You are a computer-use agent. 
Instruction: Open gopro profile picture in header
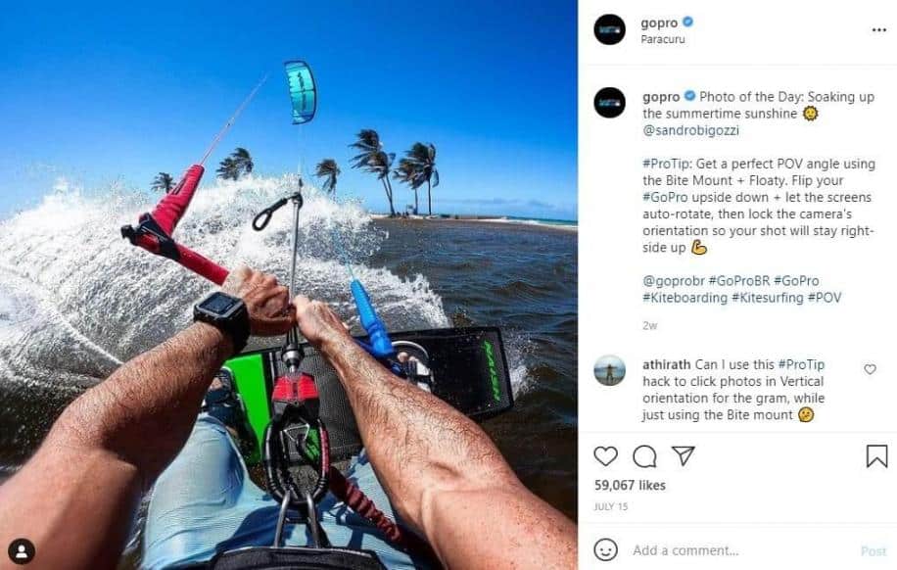click(610, 29)
